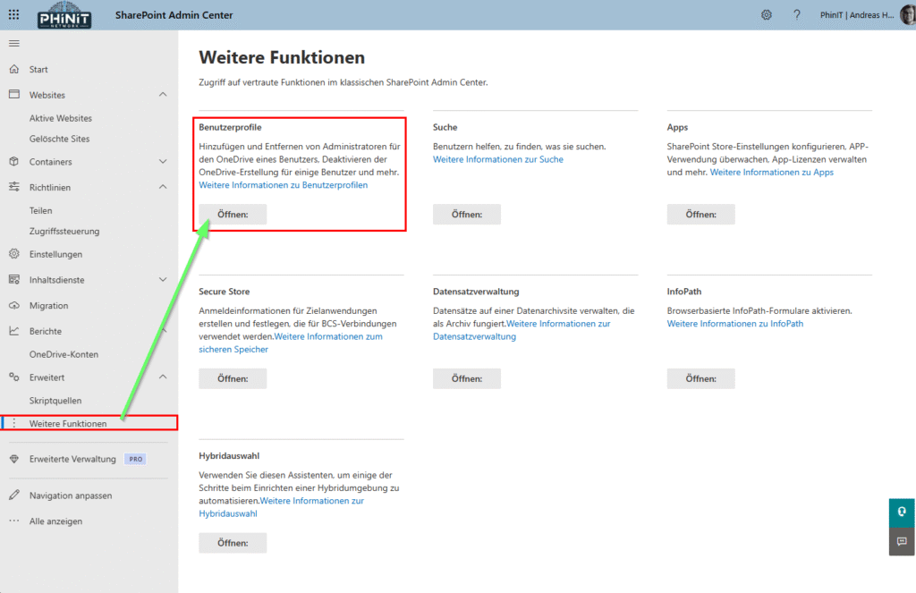Select Aktive Websites in the sidebar
The height and width of the screenshot is (593, 916).
(x=63, y=117)
